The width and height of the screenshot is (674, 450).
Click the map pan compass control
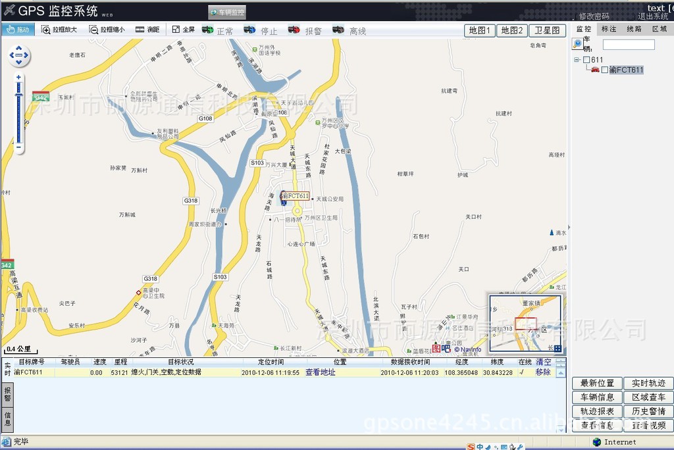[x=19, y=56]
